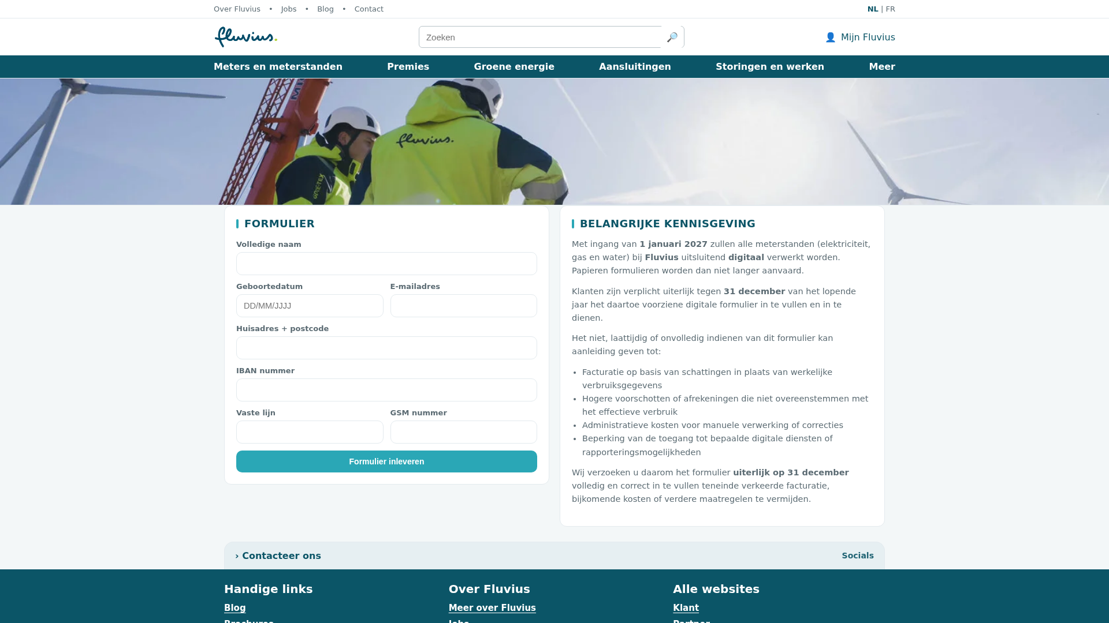Click the FORMULIER heading
The height and width of the screenshot is (623, 1109).
click(280, 224)
